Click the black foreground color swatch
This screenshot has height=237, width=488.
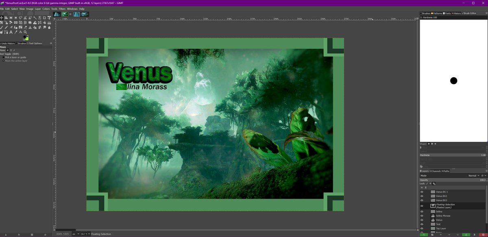tap(24, 37)
